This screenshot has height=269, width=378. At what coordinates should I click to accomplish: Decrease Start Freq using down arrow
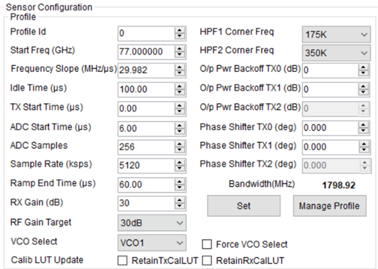tap(179, 55)
